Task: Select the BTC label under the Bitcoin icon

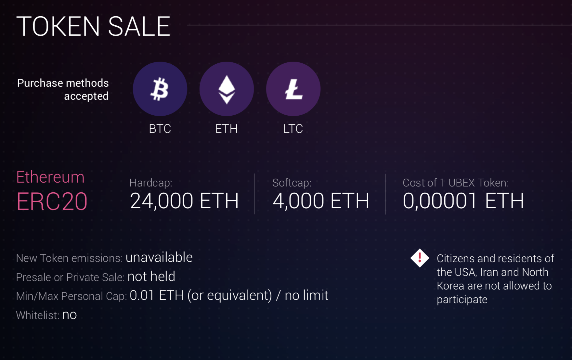Action: 160,129
